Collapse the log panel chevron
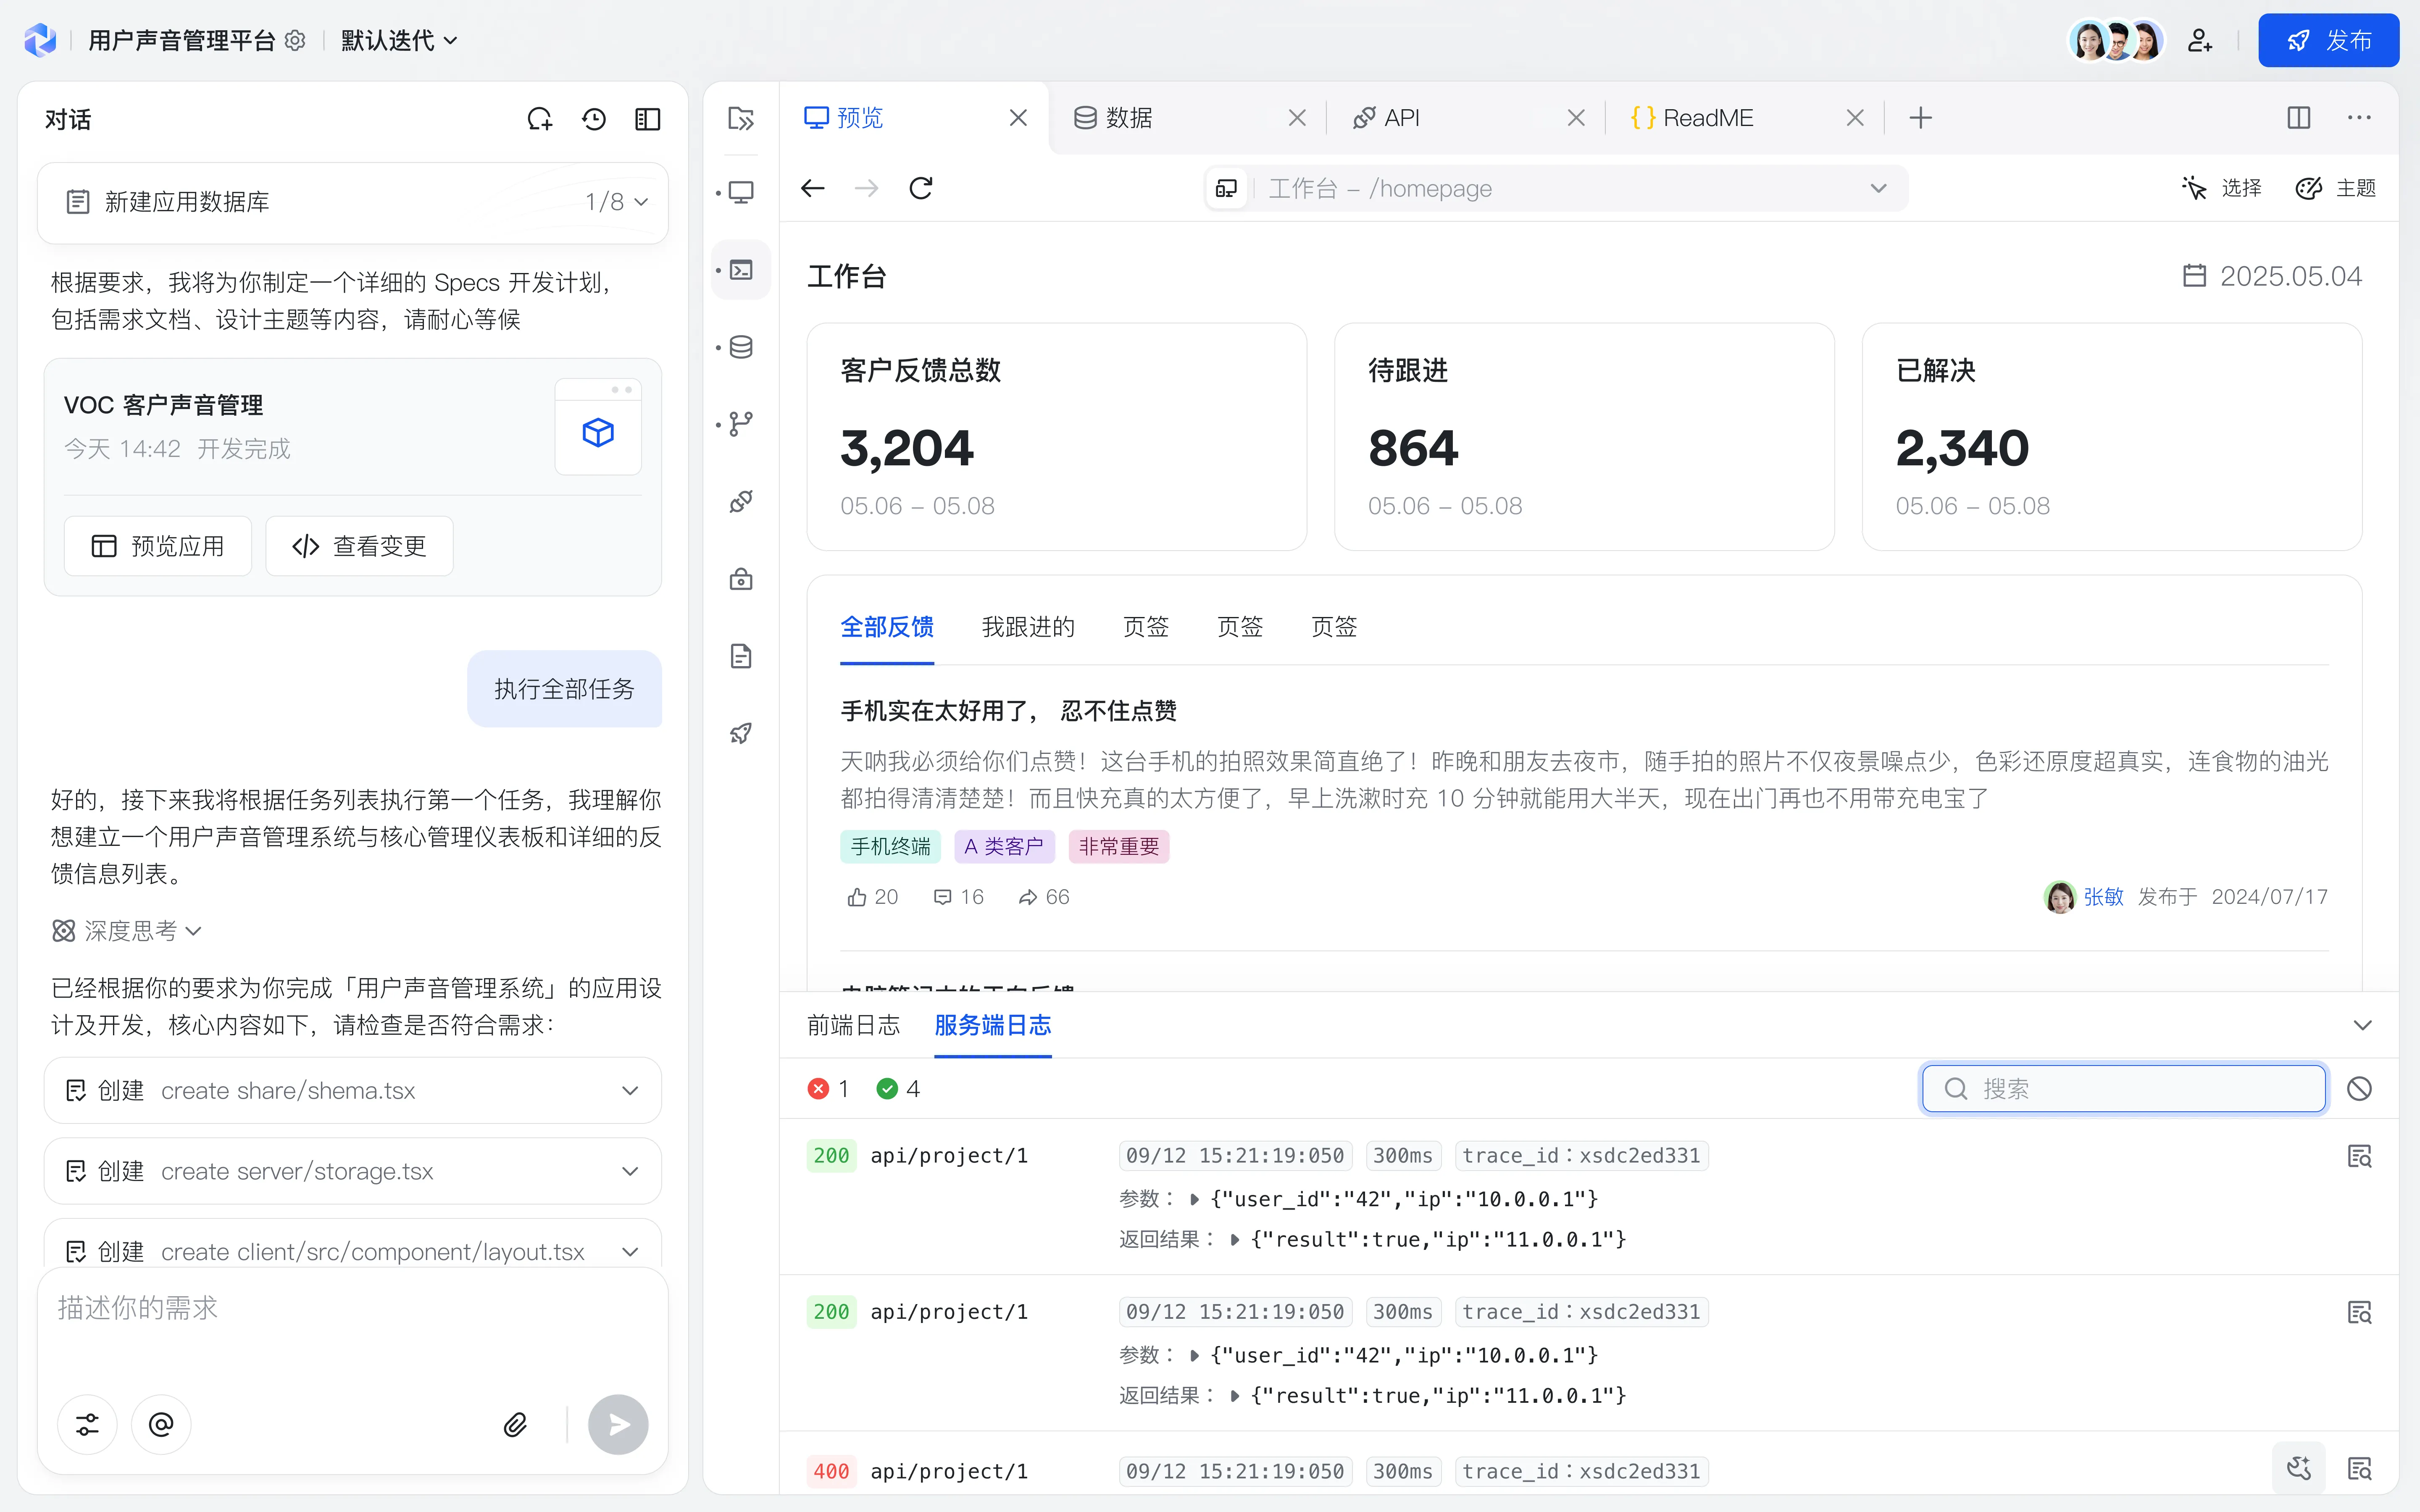 point(2362,1025)
